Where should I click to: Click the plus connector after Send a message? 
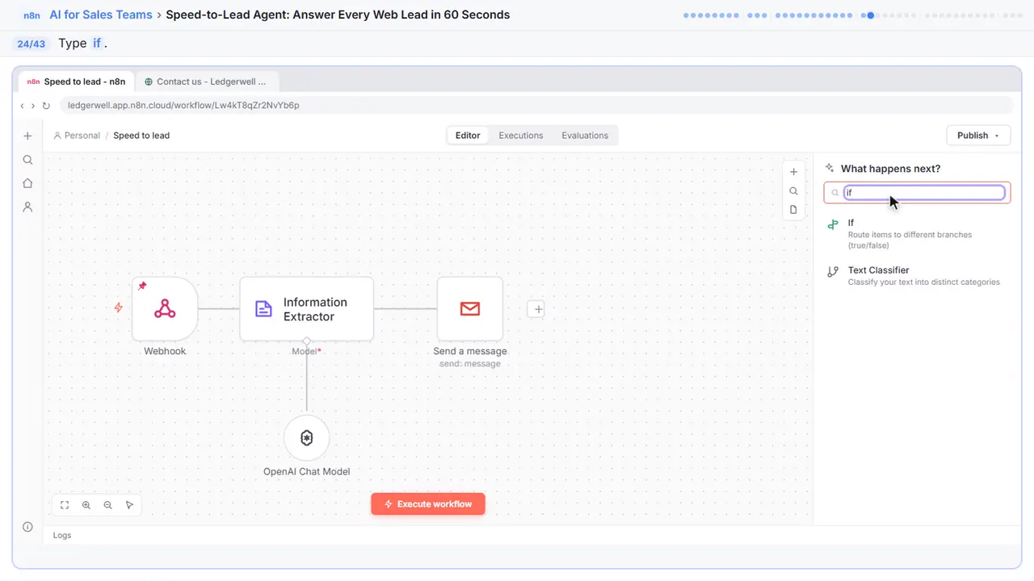pos(538,308)
